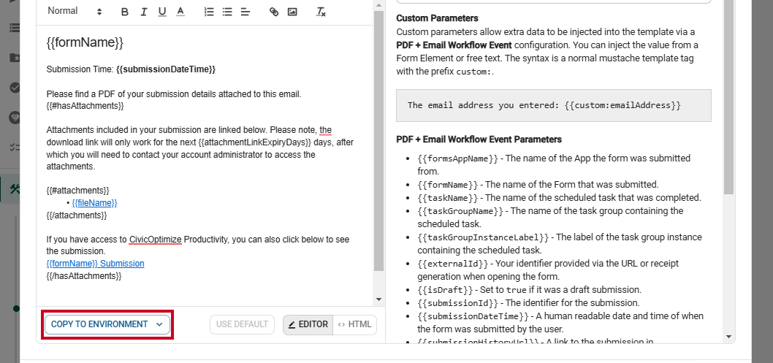This screenshot has height=363, width=773.
Task: Click the bold {{submissionDateTime}} tag in the editor
Action: click(166, 69)
